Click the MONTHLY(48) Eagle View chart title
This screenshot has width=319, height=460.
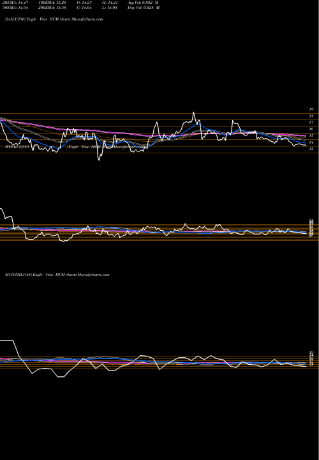pos(57,275)
